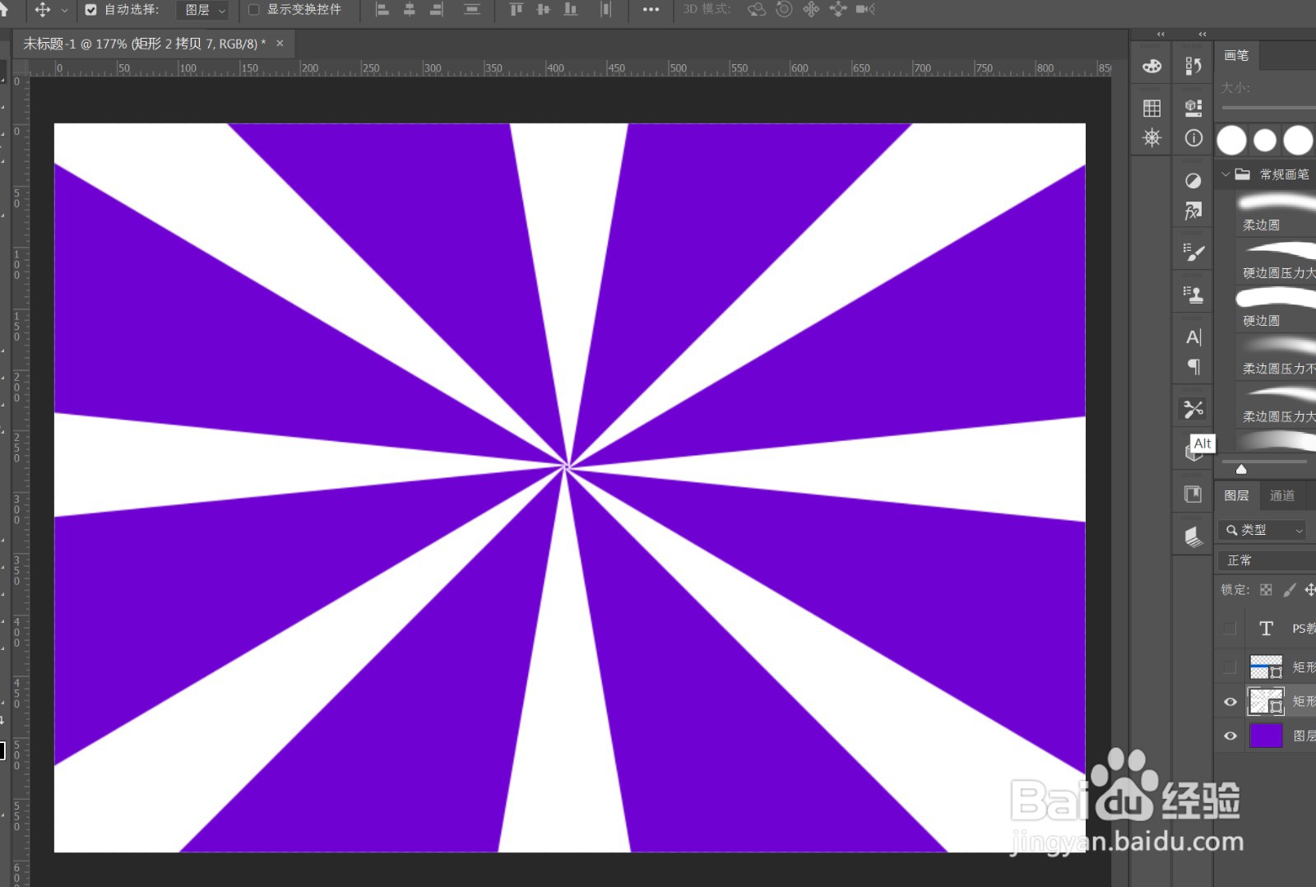Lock transparent pixels of the layer
The height and width of the screenshot is (887, 1316).
1266,590
